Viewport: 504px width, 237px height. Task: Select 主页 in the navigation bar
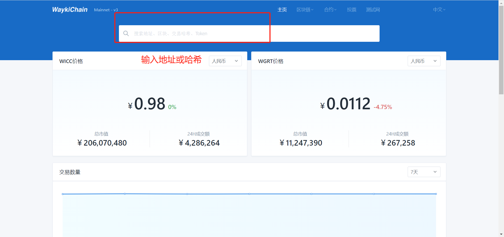(x=282, y=10)
